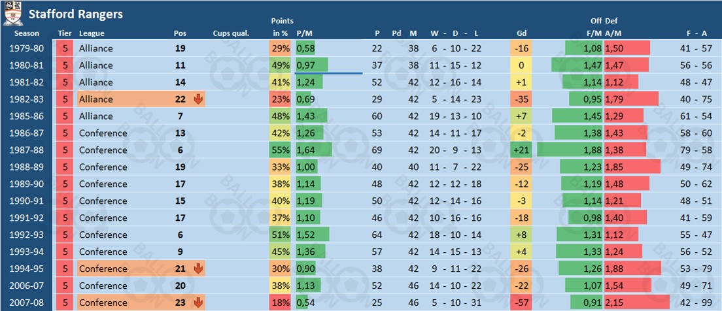
Task: Click the relegation arrow for 2007-08
Action: [199, 303]
